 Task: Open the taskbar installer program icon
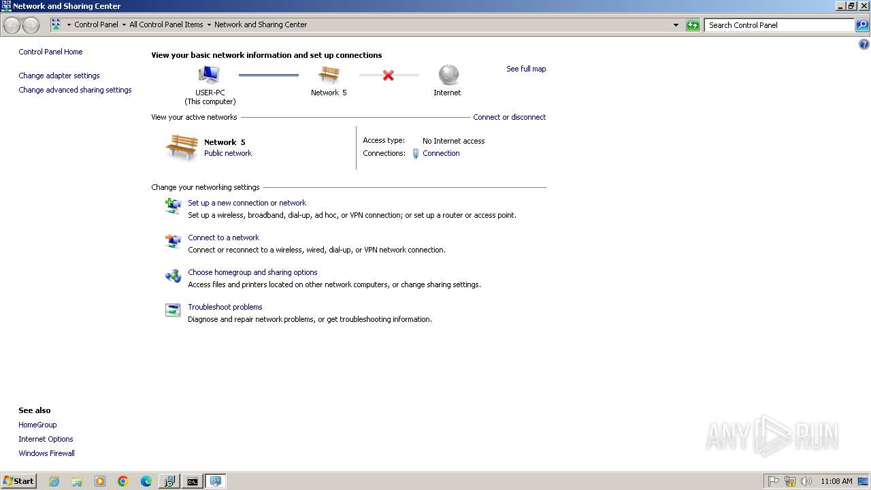click(169, 481)
